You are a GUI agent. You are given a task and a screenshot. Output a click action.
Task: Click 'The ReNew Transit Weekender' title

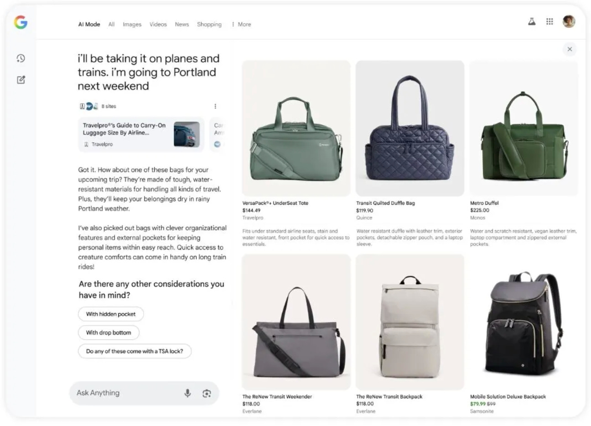pyautogui.click(x=277, y=397)
